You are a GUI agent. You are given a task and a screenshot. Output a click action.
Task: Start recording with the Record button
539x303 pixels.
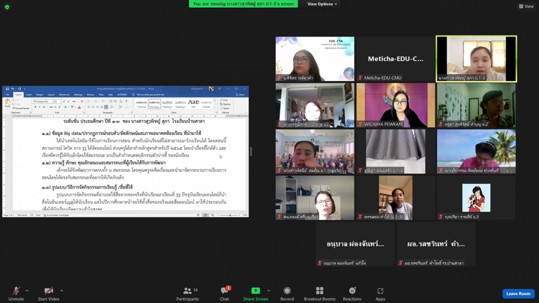coord(287,294)
